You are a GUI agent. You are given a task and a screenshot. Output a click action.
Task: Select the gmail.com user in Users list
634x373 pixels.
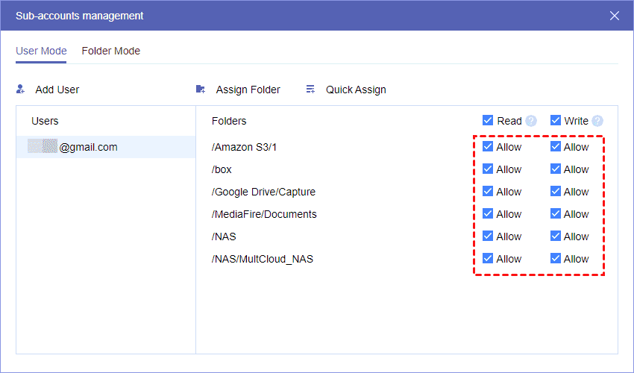coord(88,147)
